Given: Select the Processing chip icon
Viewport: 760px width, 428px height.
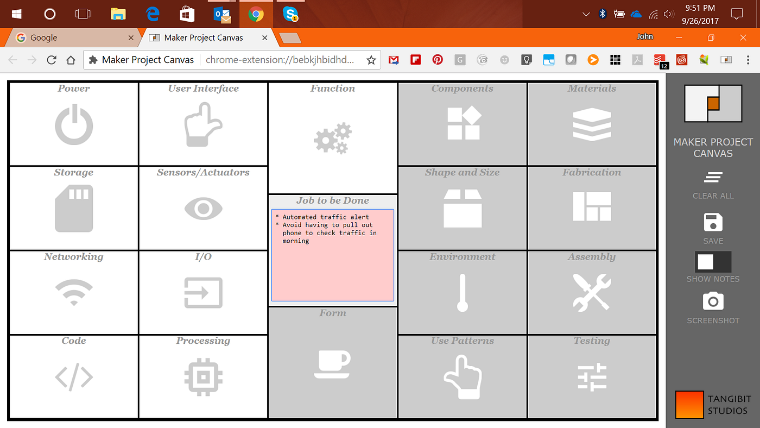Looking at the screenshot, I should pos(203,377).
